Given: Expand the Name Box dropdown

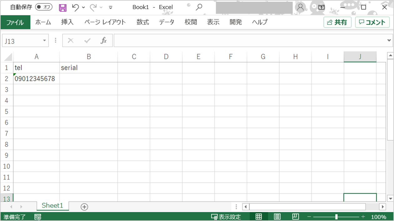Looking at the screenshot, I should [x=44, y=41].
